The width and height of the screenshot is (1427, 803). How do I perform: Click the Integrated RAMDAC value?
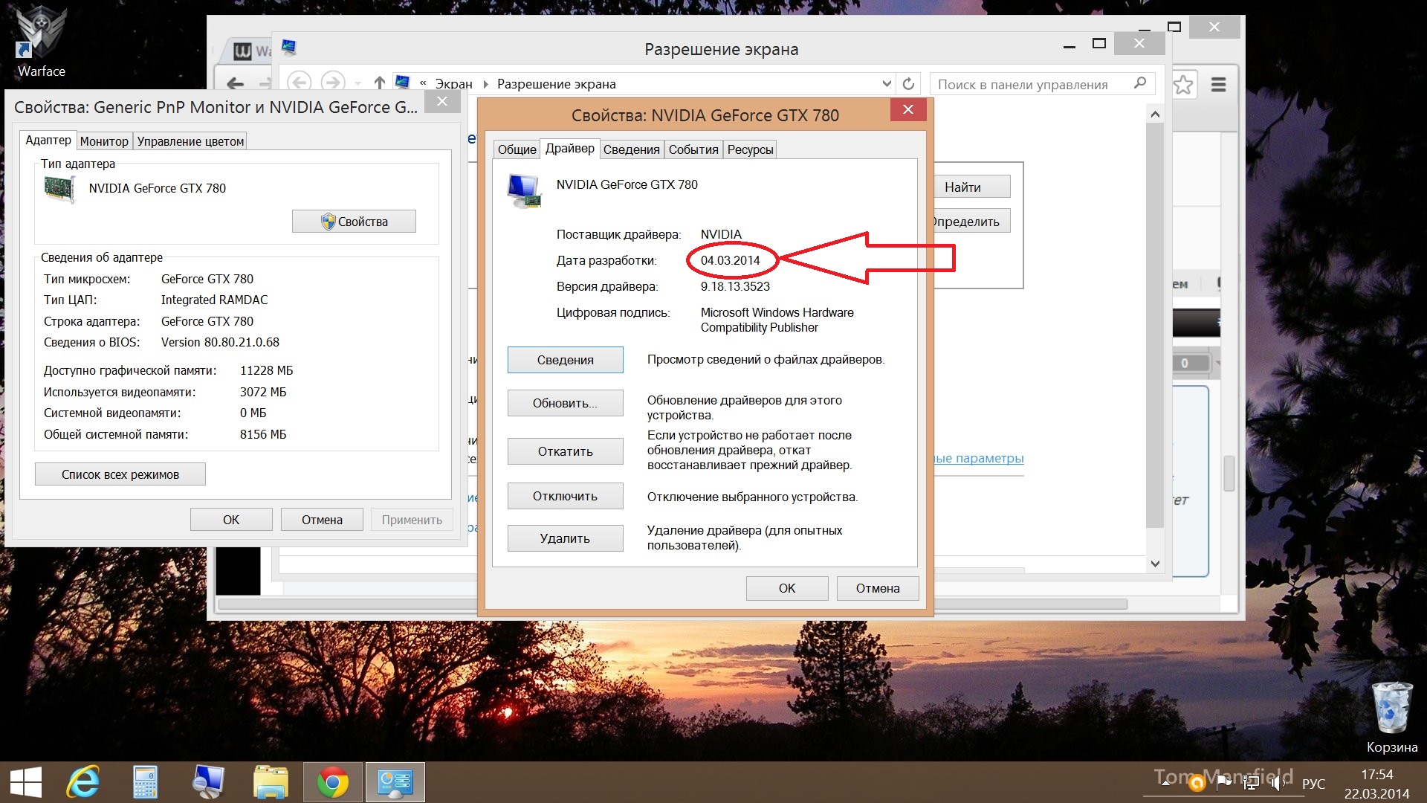[214, 300]
